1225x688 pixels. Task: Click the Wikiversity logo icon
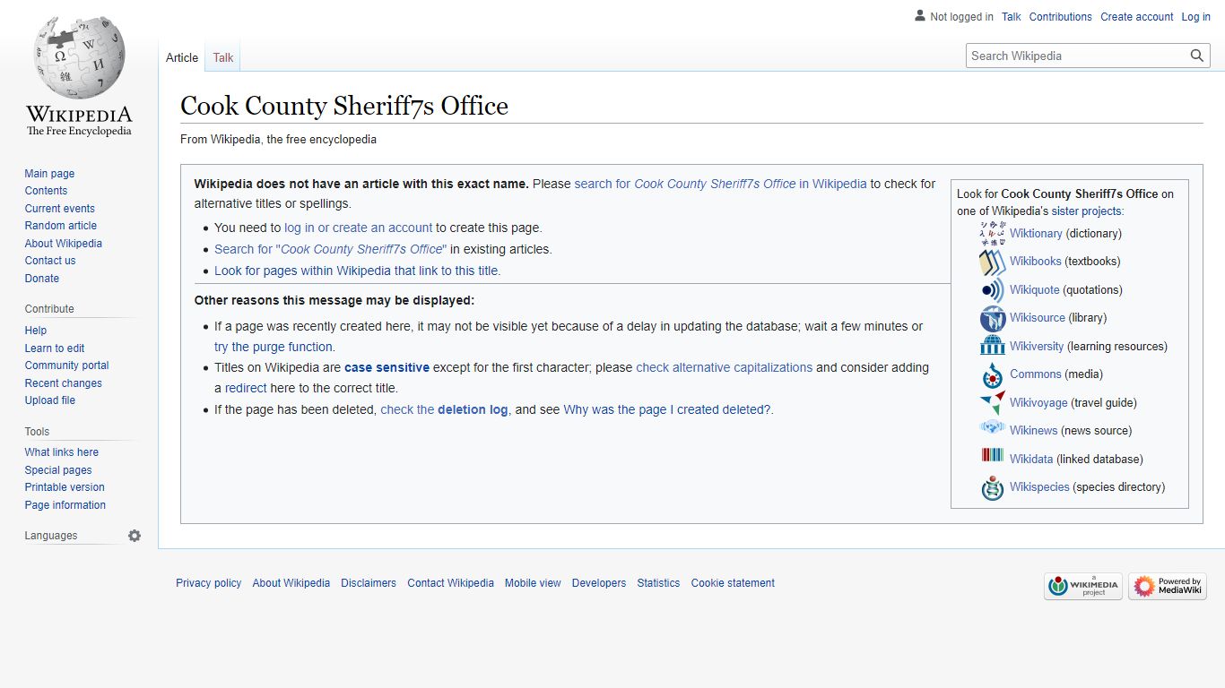pyautogui.click(x=993, y=346)
